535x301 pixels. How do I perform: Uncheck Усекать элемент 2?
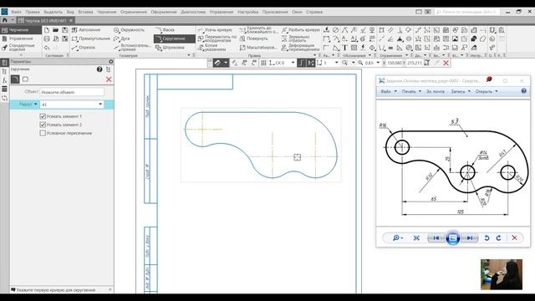pos(43,125)
